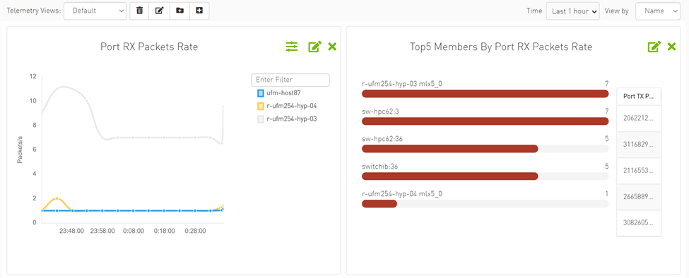Select the r-ufm254-hyp-03 mlx5_0 member row

pos(485,89)
